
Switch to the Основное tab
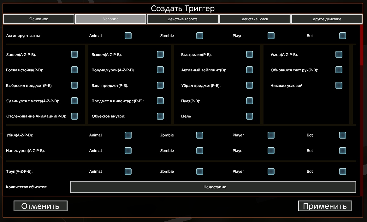tap(39, 19)
